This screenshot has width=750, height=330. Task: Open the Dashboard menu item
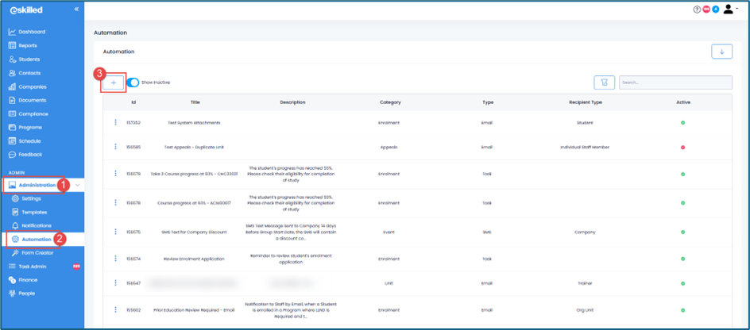(x=32, y=32)
